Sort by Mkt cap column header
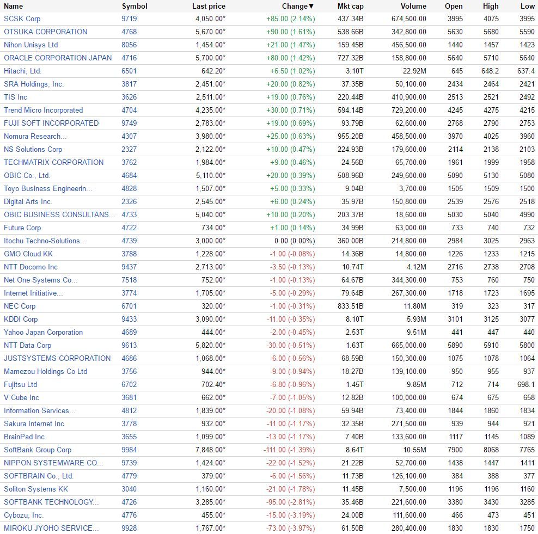This screenshot has width=538, height=534. (350, 6)
